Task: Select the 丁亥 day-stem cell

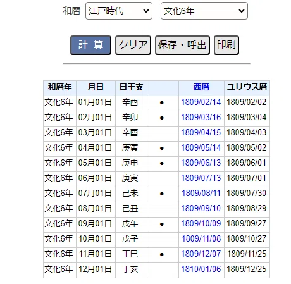Action: click(131, 269)
